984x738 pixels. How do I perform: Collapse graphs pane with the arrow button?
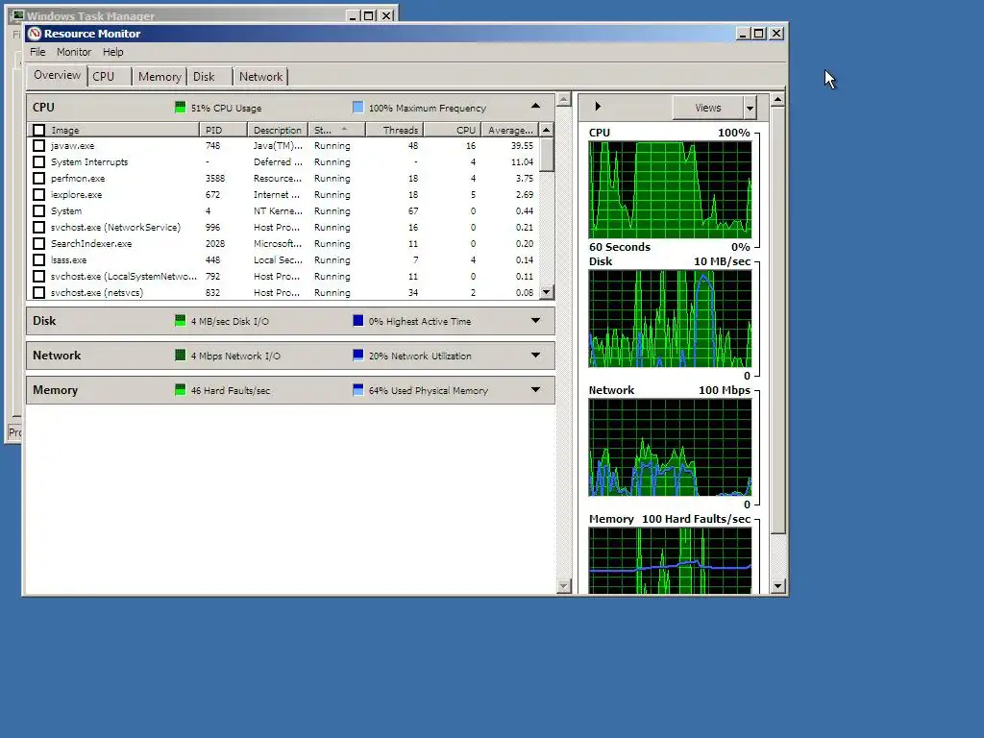pos(598,107)
